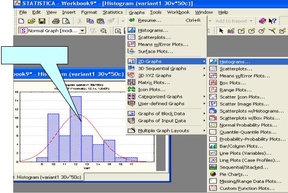Select Probability-Probability Plots entry
This screenshot has height=193, width=288.
pos(252,139)
